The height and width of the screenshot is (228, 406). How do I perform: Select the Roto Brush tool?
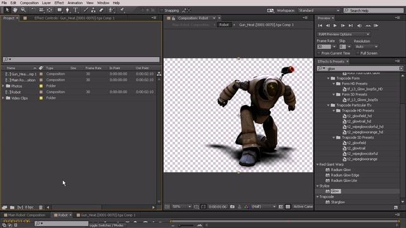point(112,10)
